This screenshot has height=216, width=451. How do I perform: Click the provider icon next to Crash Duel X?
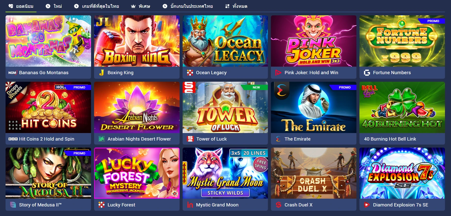(x=278, y=205)
